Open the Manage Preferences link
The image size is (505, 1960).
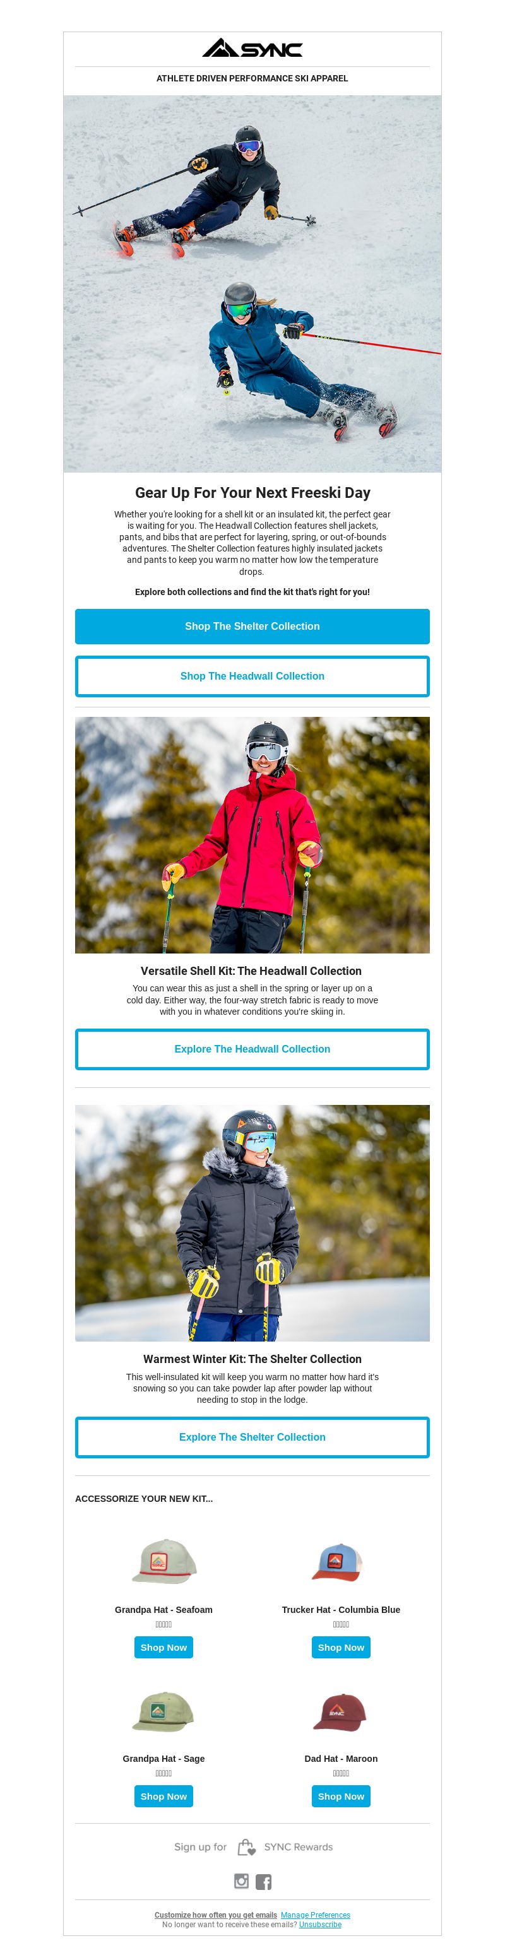click(316, 1915)
